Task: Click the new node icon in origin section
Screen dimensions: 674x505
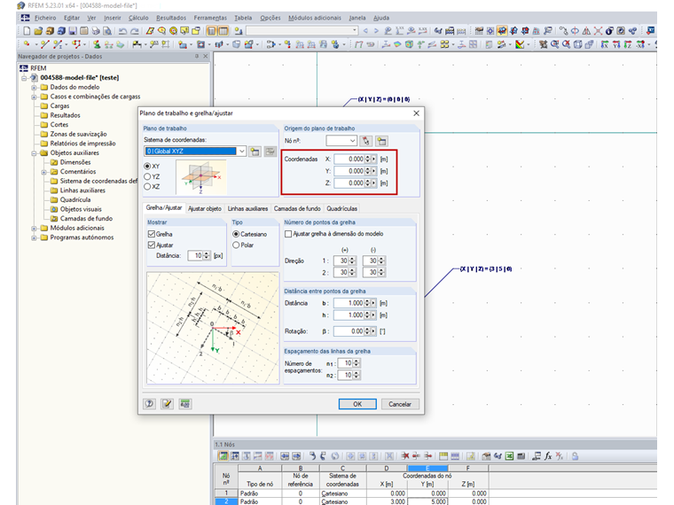Action: [381, 141]
